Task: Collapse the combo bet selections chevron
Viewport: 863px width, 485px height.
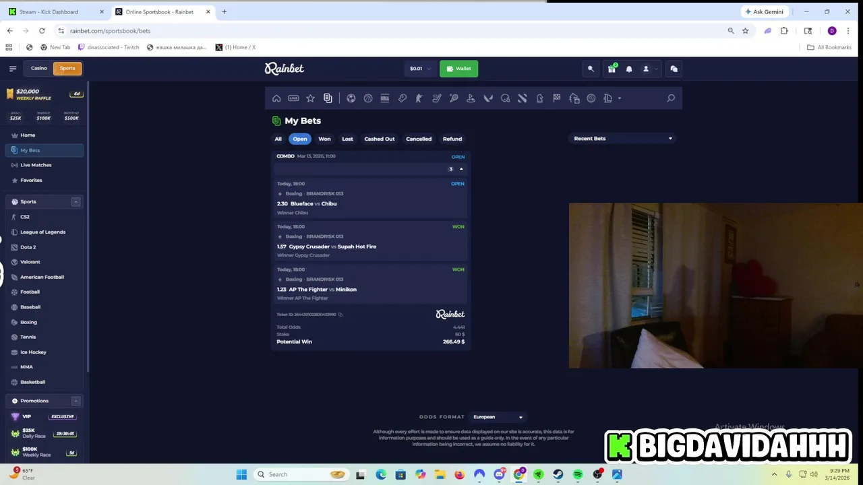Action: [461, 169]
